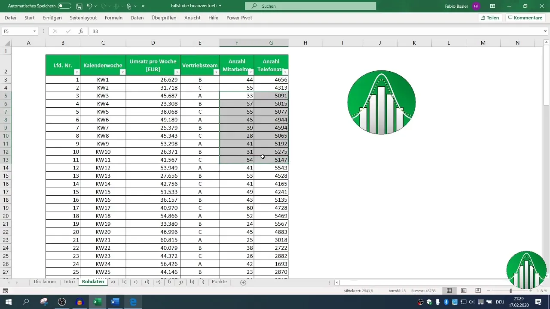550x309 pixels.
Task: Click the horizontal scrollbar left arrow
Action: point(337,282)
